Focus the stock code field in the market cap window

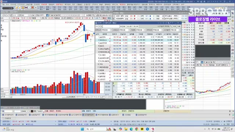tap(111, 26)
